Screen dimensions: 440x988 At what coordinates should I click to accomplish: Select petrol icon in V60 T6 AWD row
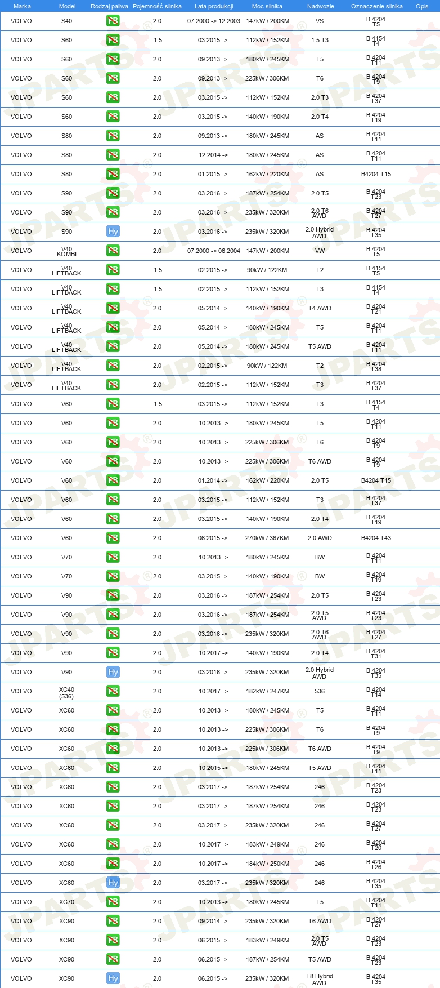[x=113, y=461]
